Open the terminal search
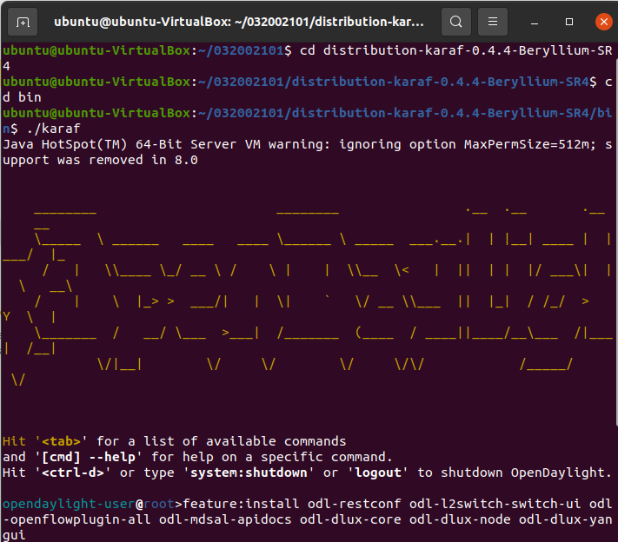The width and height of the screenshot is (618, 542). (456, 22)
